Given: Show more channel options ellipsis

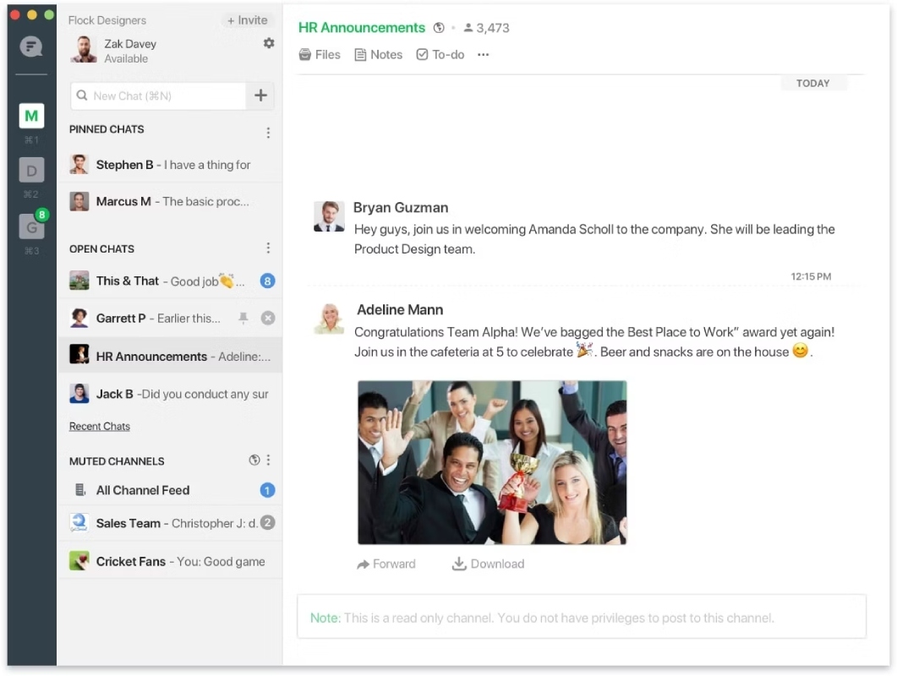Looking at the screenshot, I should (484, 55).
